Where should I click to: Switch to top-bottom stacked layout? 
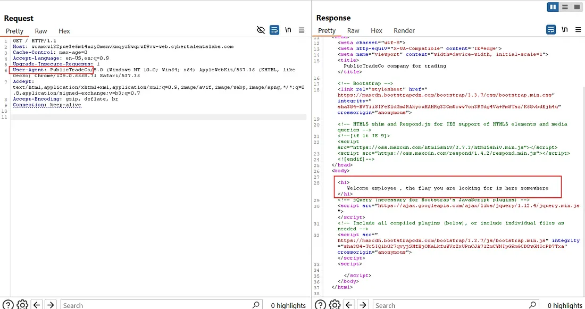565,7
